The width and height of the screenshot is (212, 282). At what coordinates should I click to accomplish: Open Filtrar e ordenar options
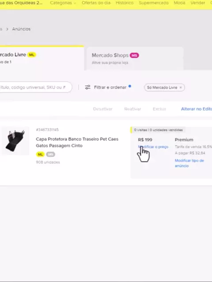point(110,87)
